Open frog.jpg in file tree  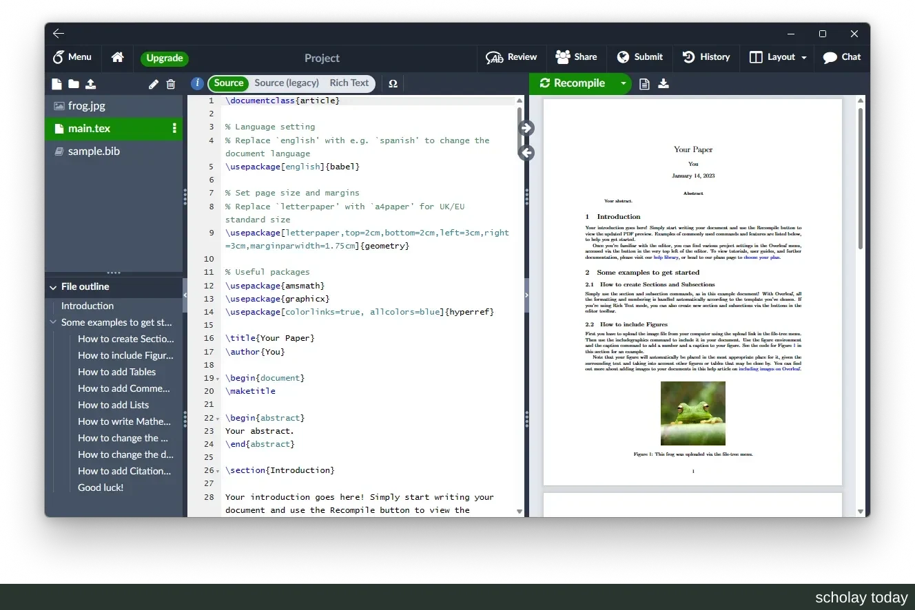click(x=114, y=105)
